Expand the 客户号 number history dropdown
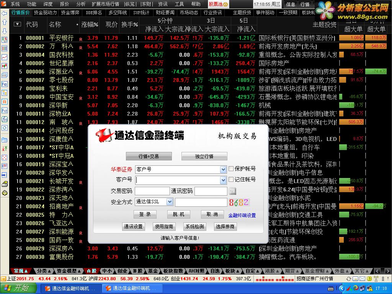 pyautogui.click(x=223, y=180)
